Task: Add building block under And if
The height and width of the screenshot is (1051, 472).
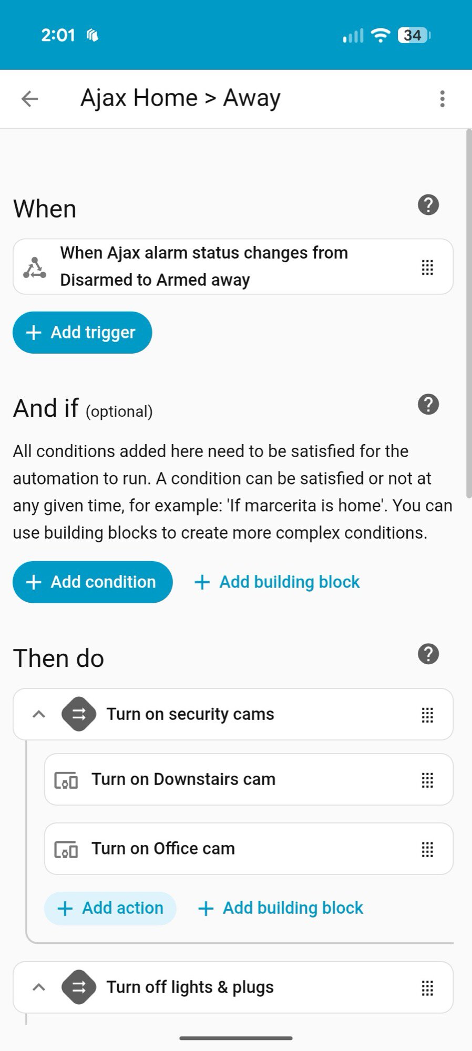Action: [277, 582]
